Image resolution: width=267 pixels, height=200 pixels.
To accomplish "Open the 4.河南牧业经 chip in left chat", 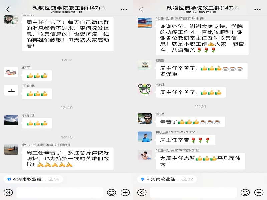I will pyautogui.click(x=33, y=179).
